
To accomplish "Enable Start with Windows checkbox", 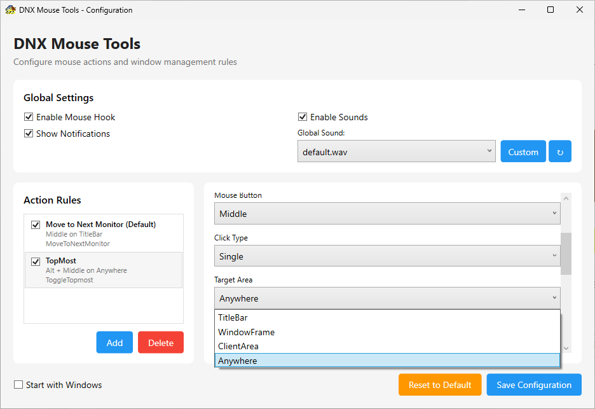I will [18, 385].
